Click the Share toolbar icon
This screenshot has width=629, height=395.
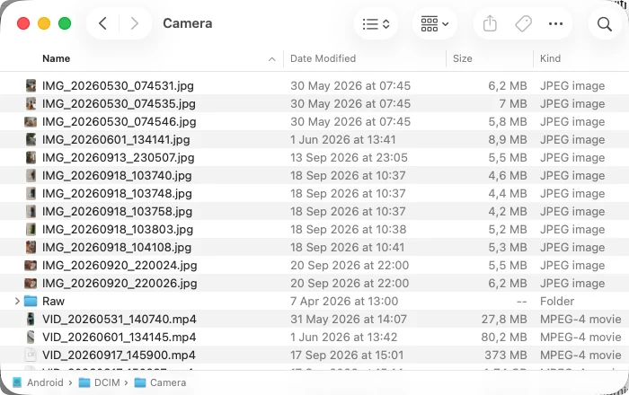490,23
